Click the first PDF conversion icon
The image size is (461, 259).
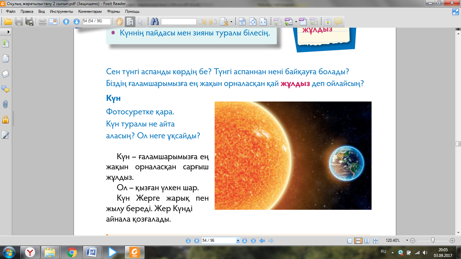coord(278,22)
